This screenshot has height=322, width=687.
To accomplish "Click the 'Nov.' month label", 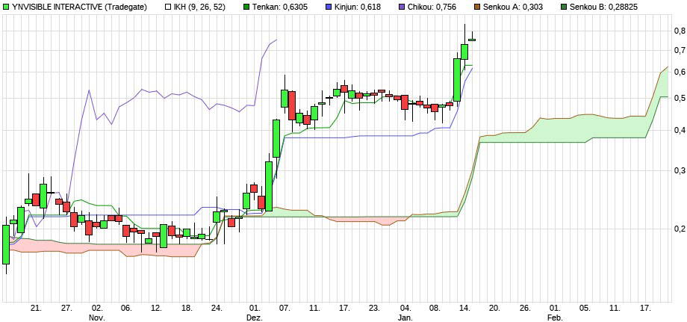I will point(97,318).
